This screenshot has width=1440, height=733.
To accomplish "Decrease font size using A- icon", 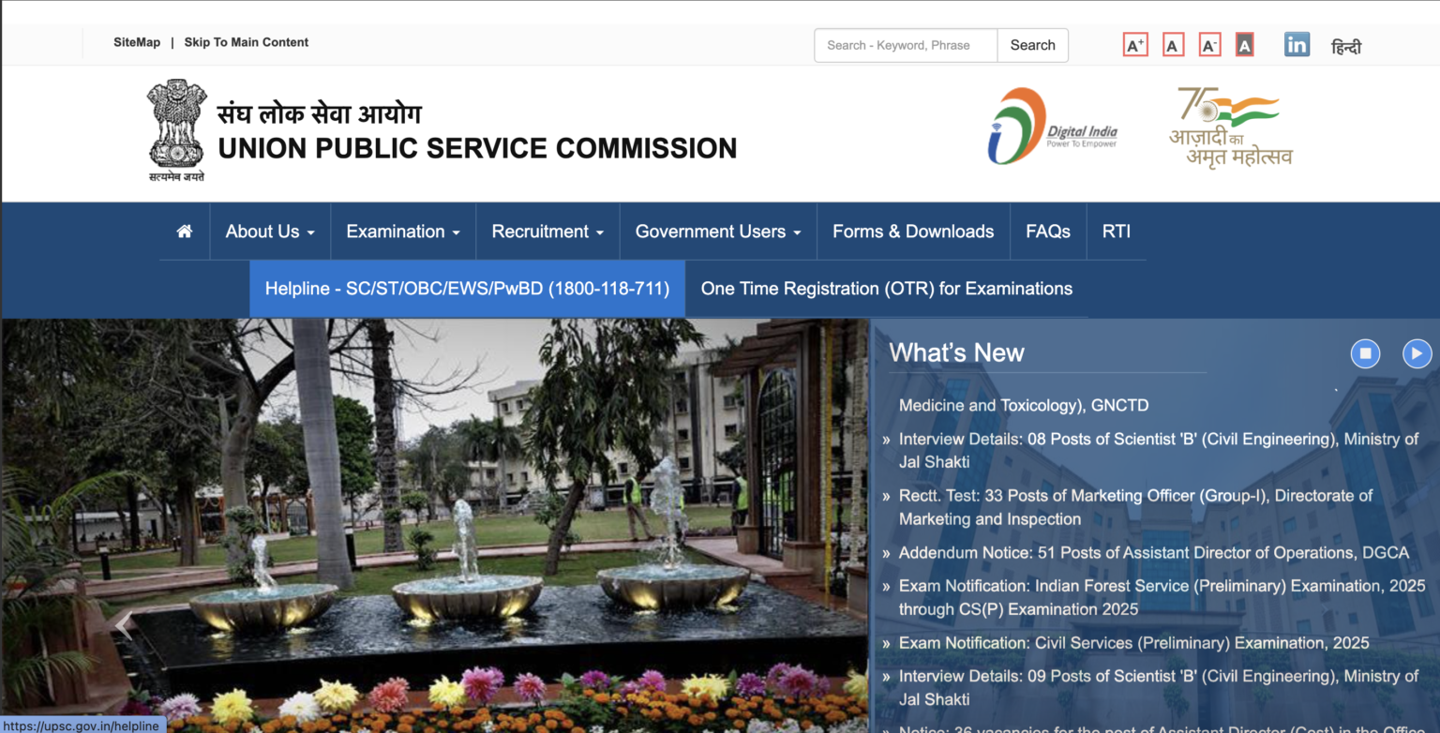I will coord(1209,44).
